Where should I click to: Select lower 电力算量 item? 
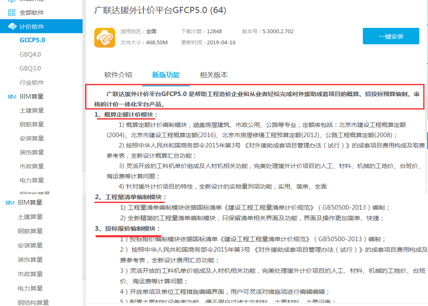coord(30,288)
